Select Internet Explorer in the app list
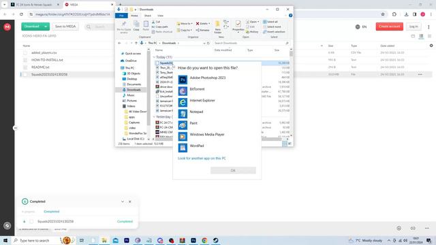This screenshot has height=245, width=436. pyautogui.click(x=217, y=102)
